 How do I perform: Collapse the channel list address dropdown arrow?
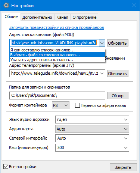pos(102,43)
